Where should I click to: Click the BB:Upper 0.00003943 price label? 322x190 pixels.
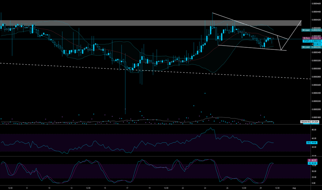[x=311, y=30]
